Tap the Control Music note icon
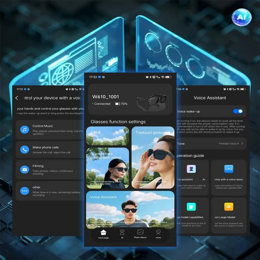 coord(25,130)
